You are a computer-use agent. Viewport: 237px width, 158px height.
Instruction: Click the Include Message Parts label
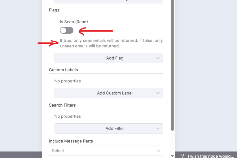[x=71, y=141]
